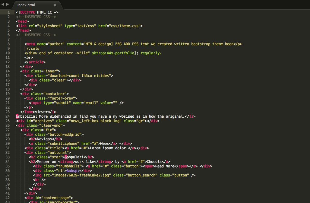Click line number 42 in gutter

[8, 198]
